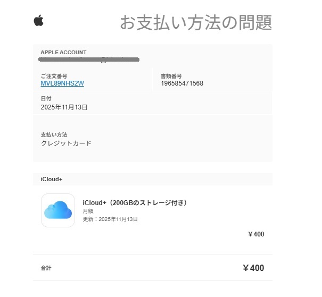Click the 支払い方法 label
The image size is (322, 297).
tap(54, 134)
